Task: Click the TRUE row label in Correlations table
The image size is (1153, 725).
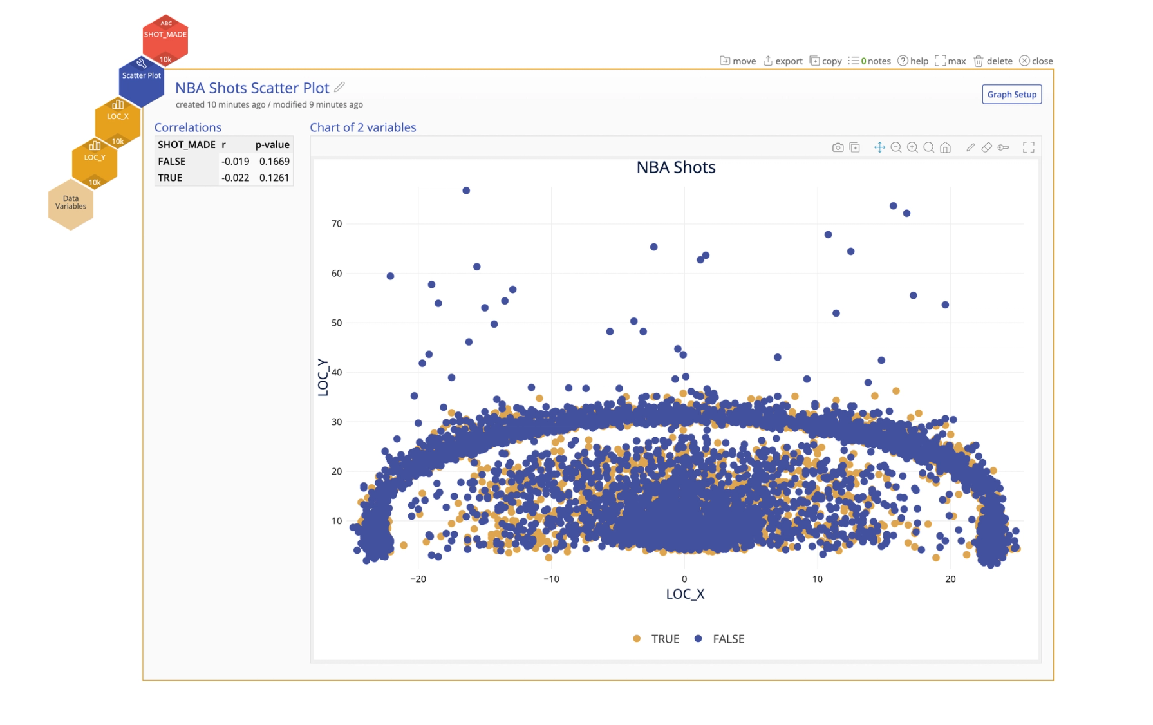Action: [170, 178]
